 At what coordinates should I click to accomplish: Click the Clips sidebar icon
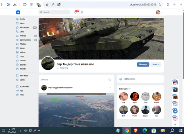click(x=17, y=56)
